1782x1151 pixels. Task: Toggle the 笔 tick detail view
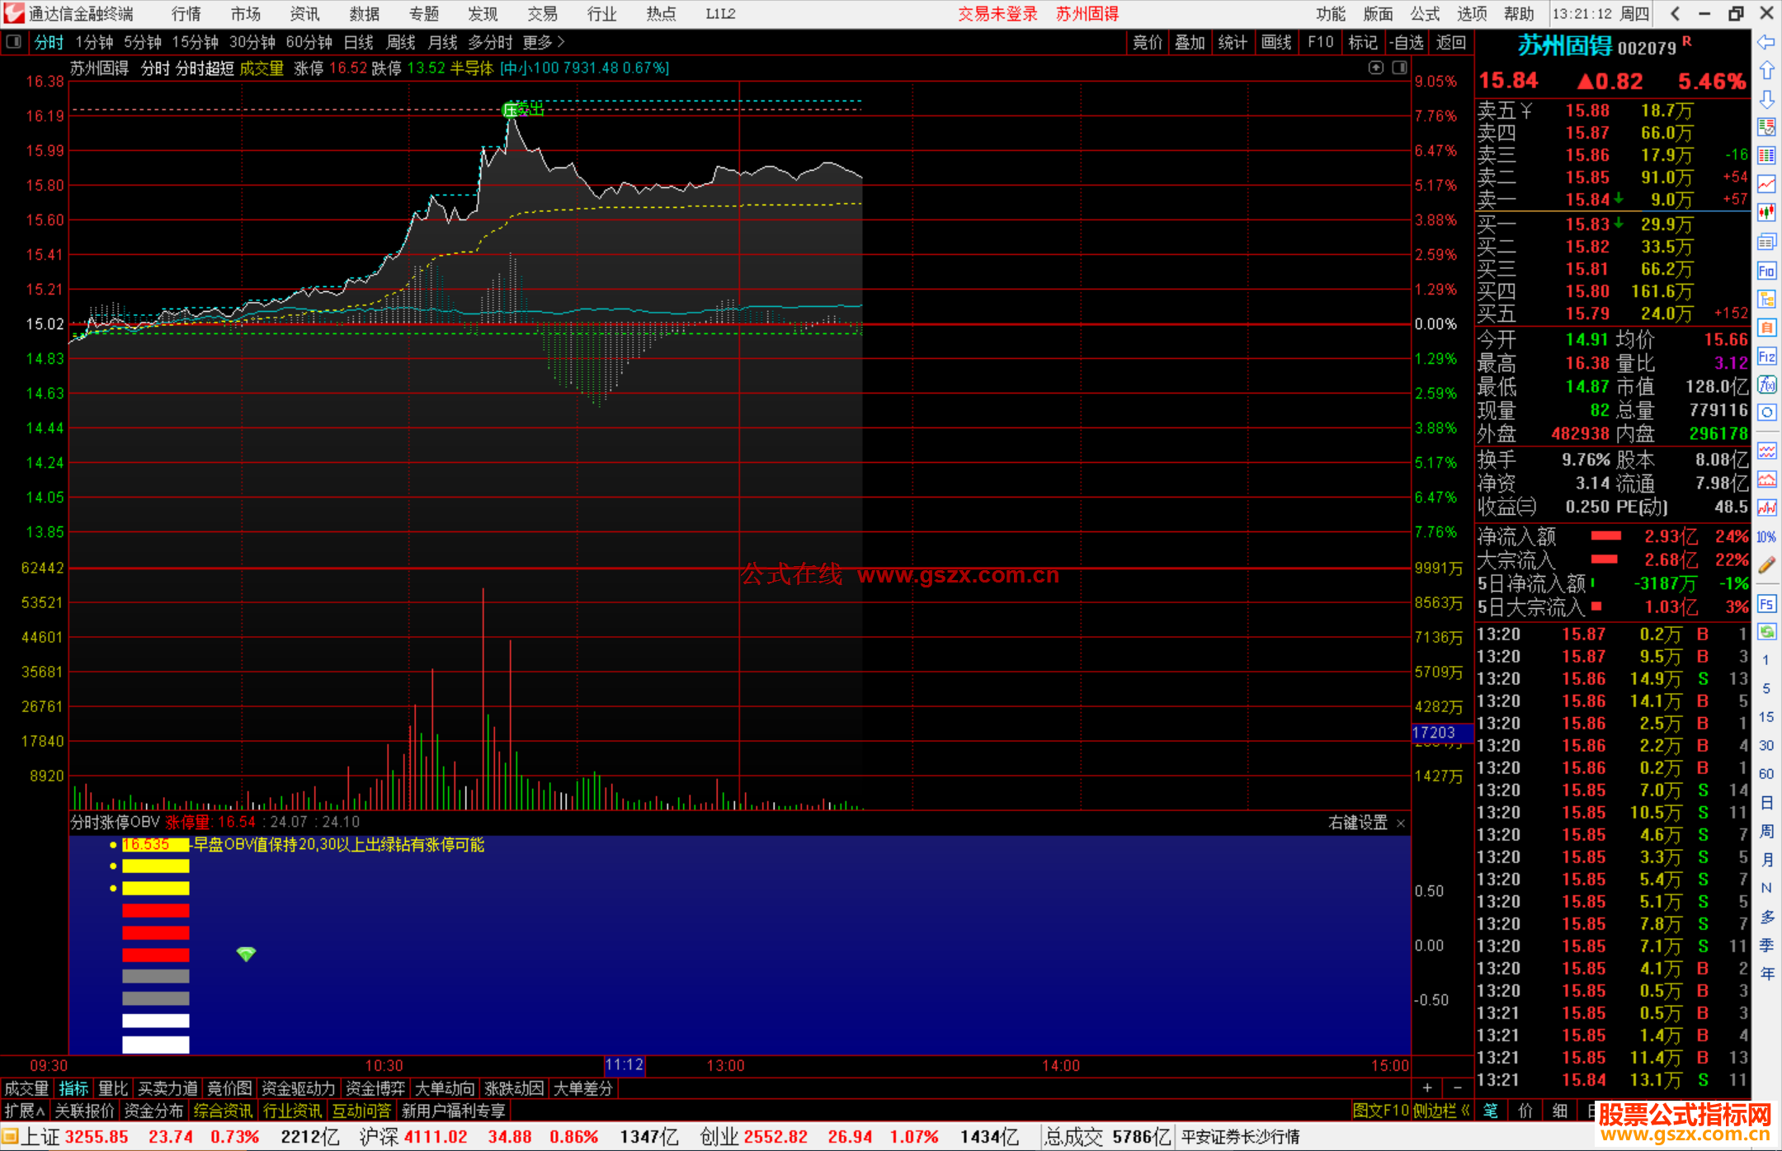pyautogui.click(x=1490, y=1111)
